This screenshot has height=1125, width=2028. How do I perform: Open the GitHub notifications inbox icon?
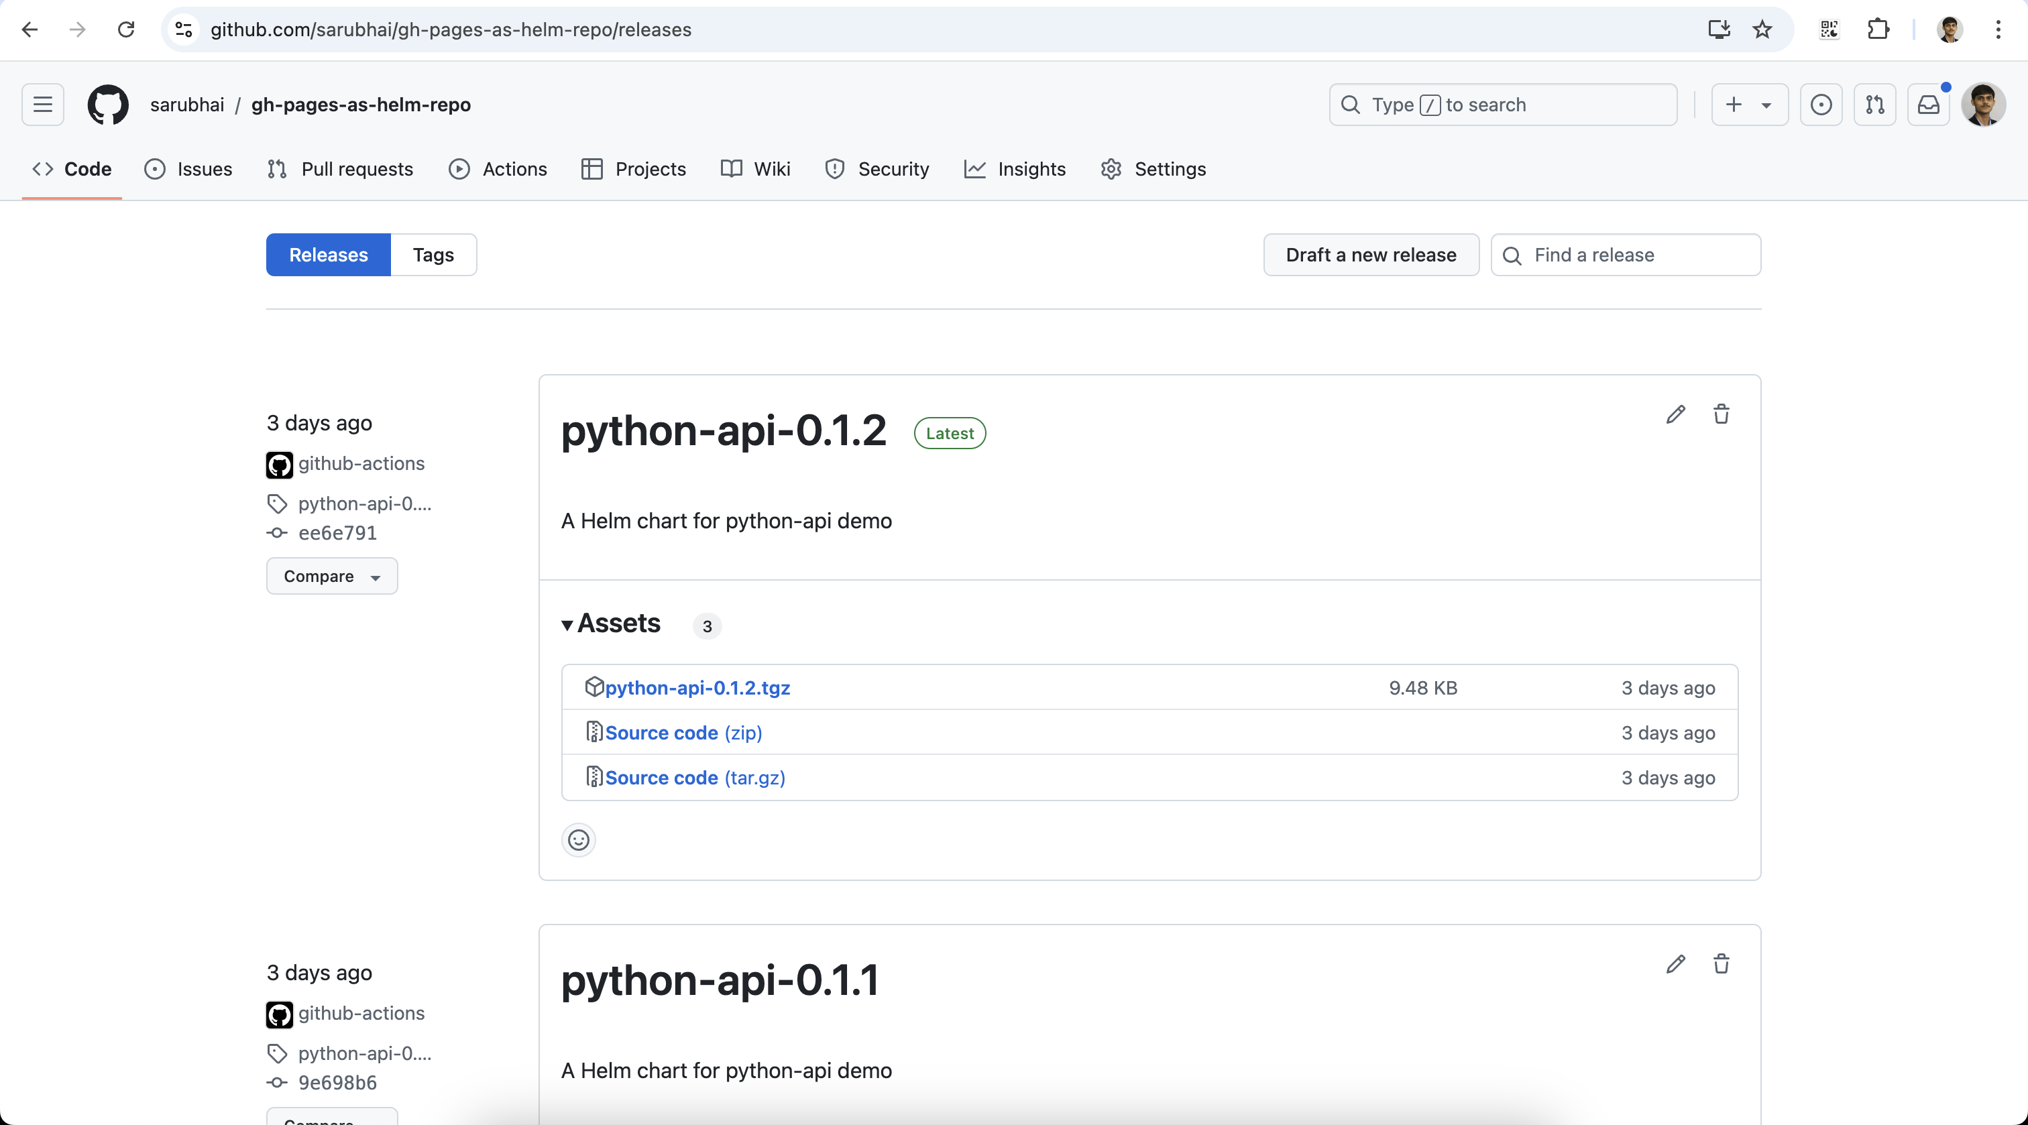pos(1928,105)
